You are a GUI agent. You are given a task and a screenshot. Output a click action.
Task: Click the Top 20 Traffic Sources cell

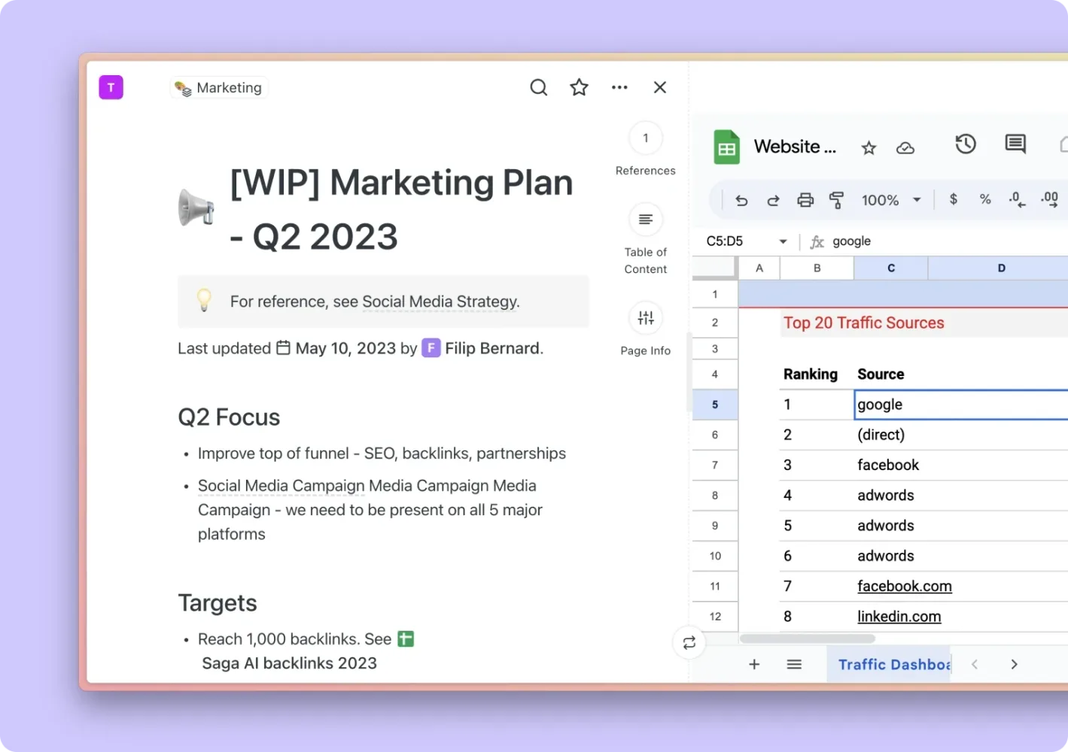[x=863, y=323]
